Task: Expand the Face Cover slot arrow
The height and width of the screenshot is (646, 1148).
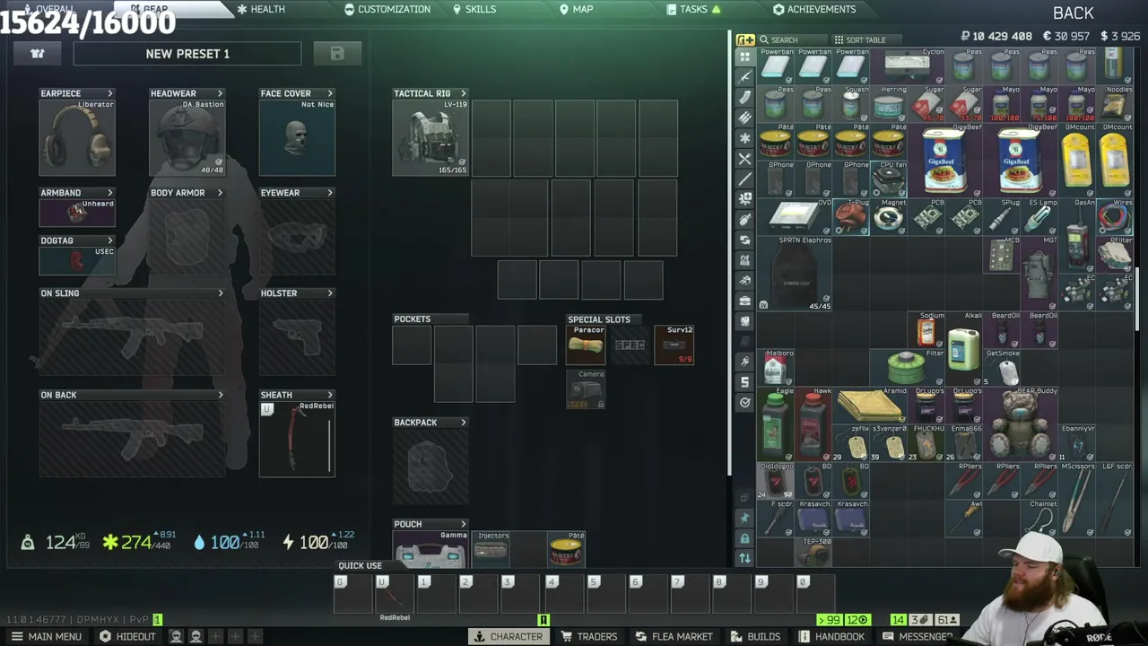Action: 330,93
